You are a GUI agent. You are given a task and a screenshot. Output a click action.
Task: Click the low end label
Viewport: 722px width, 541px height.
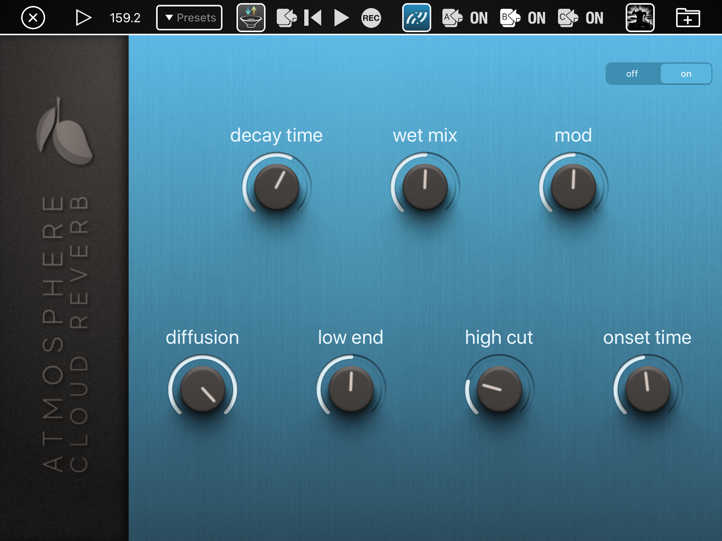[350, 337]
